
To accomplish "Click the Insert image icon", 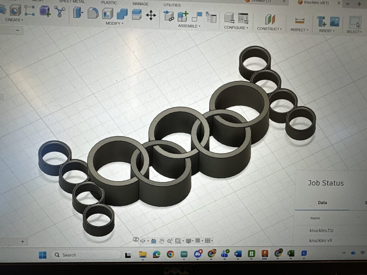I will (x=334, y=21).
